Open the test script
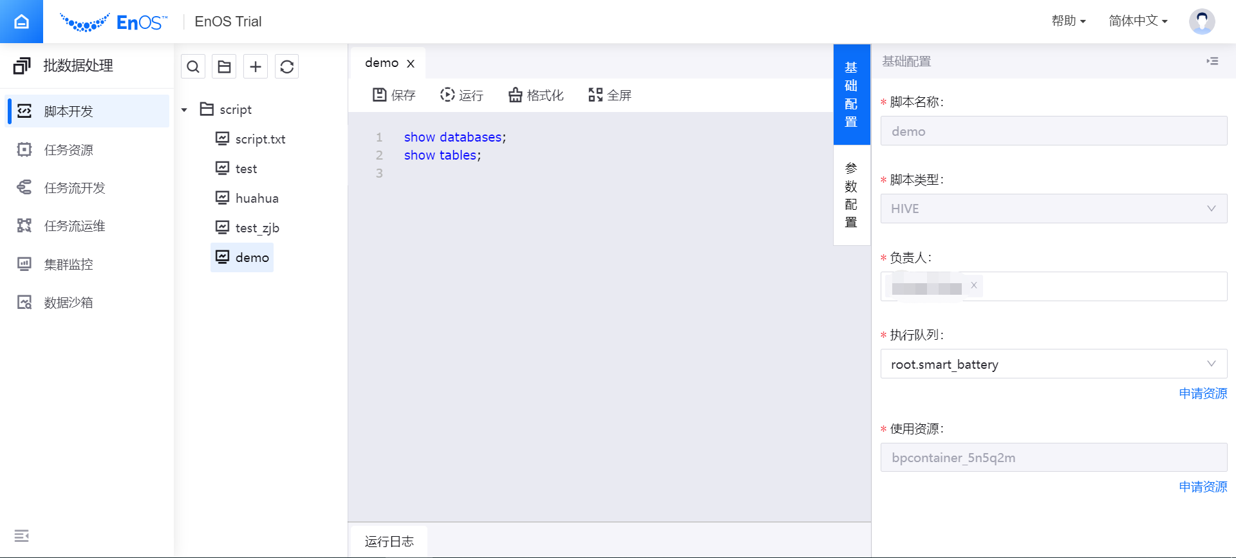Viewport: 1236px width, 558px height. pos(236,169)
